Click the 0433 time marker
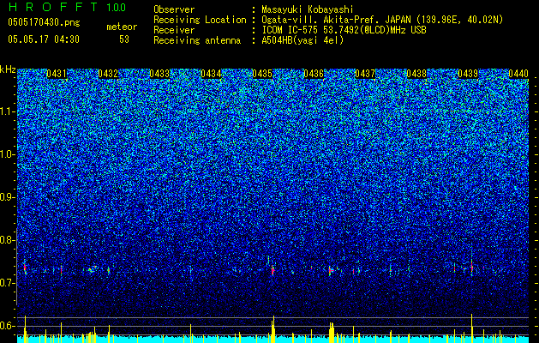Image resolution: width=539 pixels, height=343 pixels. point(159,74)
